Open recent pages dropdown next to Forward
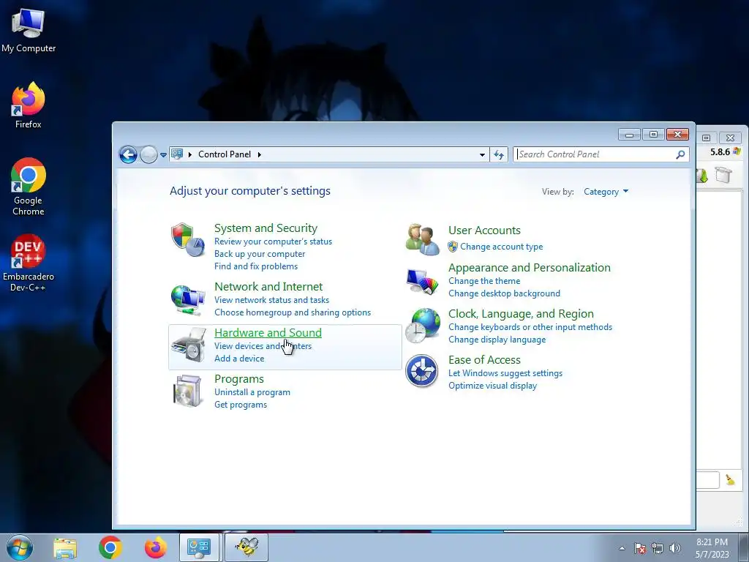 point(163,155)
